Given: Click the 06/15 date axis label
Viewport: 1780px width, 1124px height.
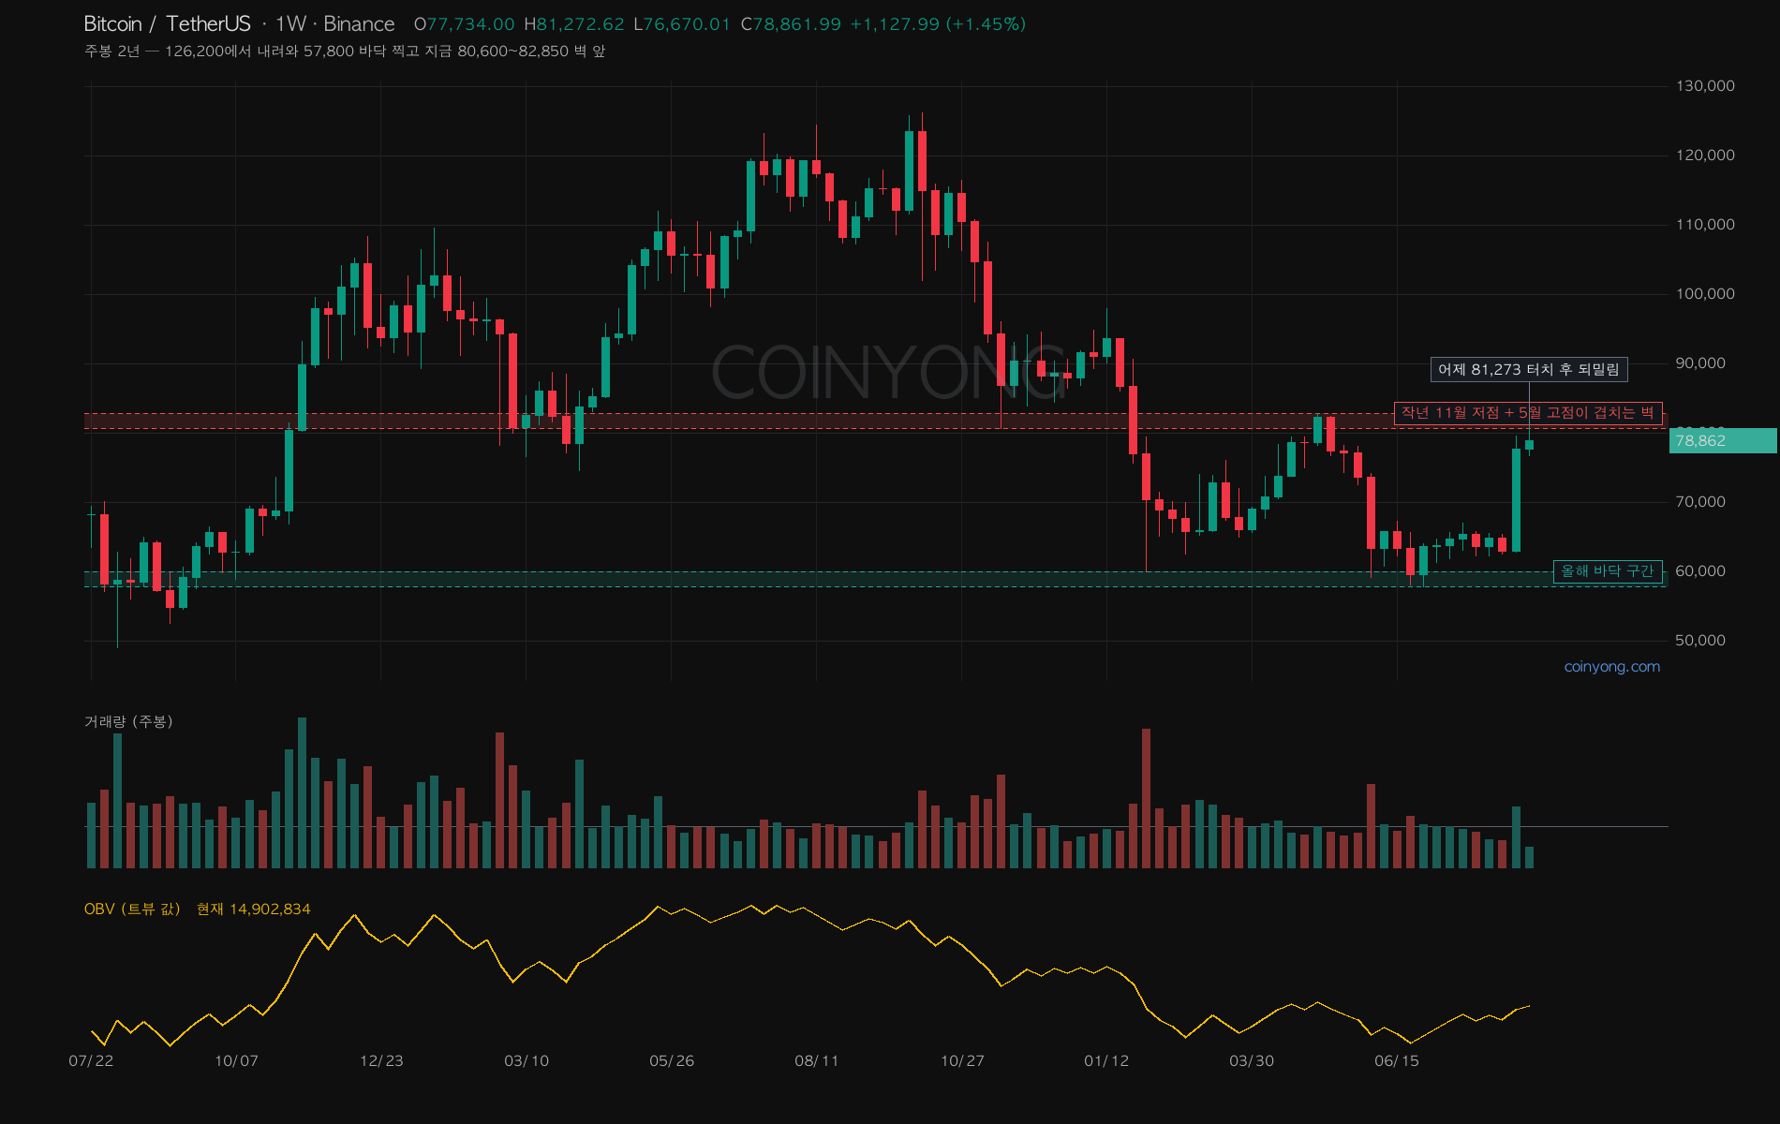Looking at the screenshot, I should (x=1397, y=1060).
